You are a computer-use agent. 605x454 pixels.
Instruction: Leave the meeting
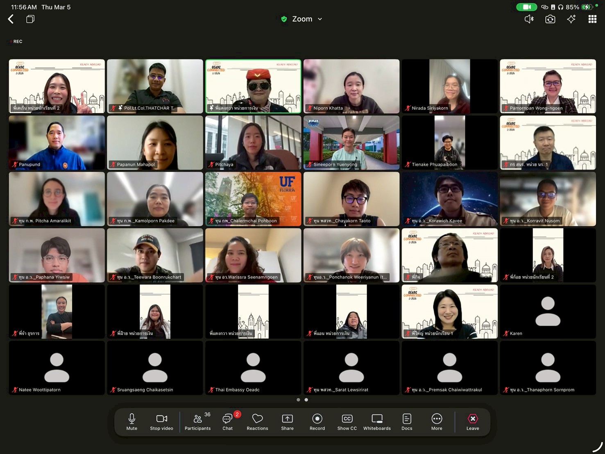(472, 422)
